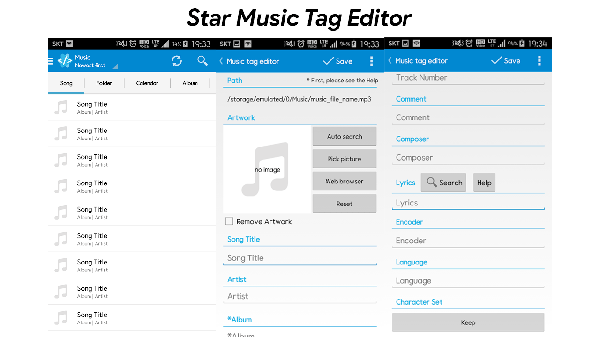
Task: Refresh the music library list
Action: point(177,60)
